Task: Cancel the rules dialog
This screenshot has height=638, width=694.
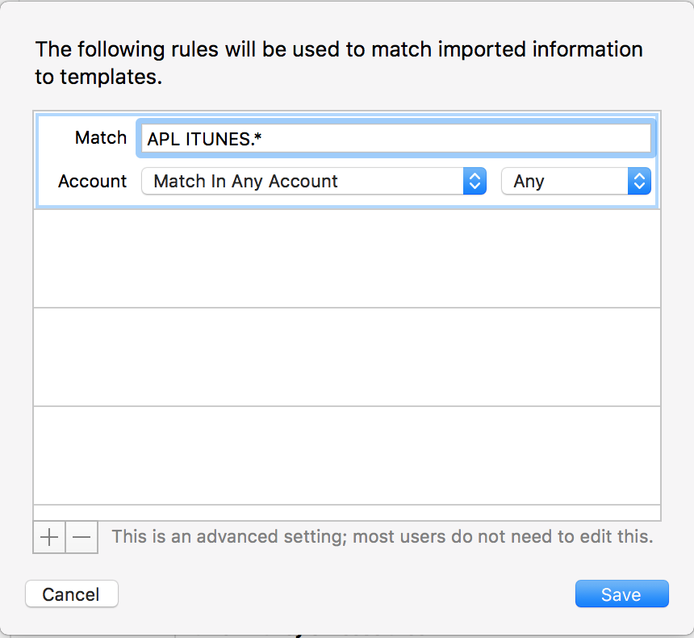Action: point(72,594)
